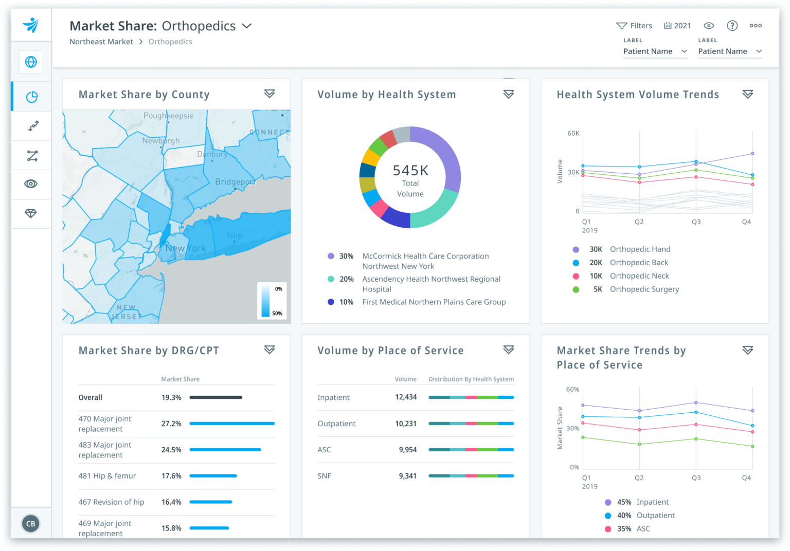
Task: Open the calendar showing 2021
Action: click(677, 25)
